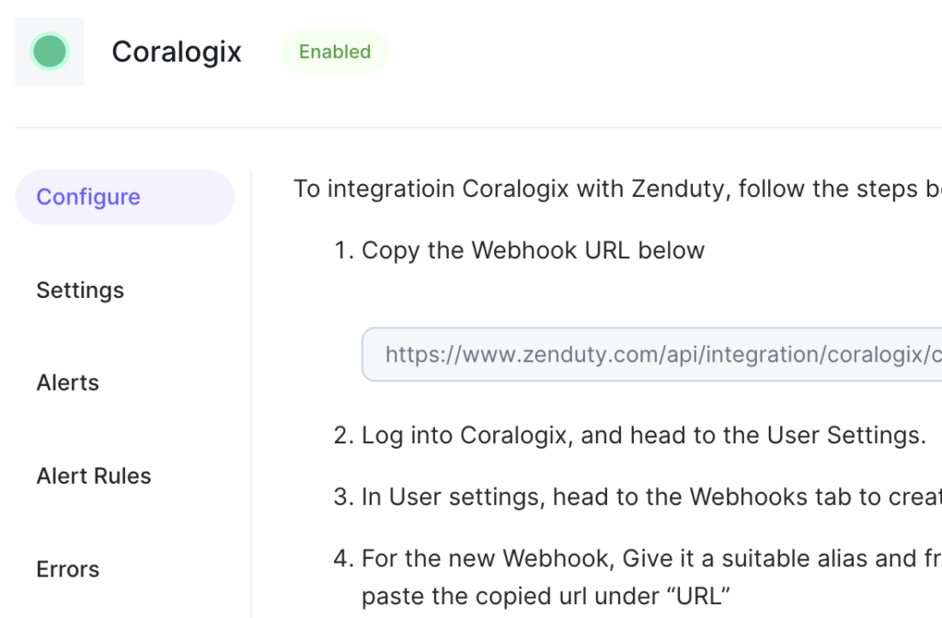Image resolution: width=942 pixels, height=618 pixels.
Task: Go to the Alert Rules section
Action: [x=94, y=475]
